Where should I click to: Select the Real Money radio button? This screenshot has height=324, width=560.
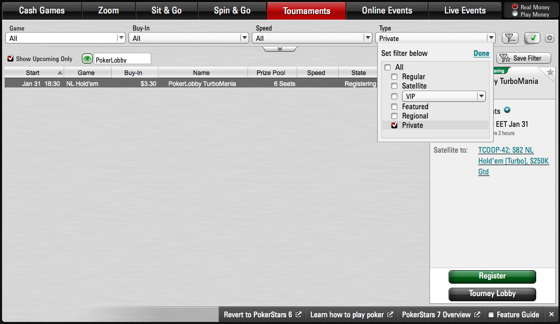point(514,7)
